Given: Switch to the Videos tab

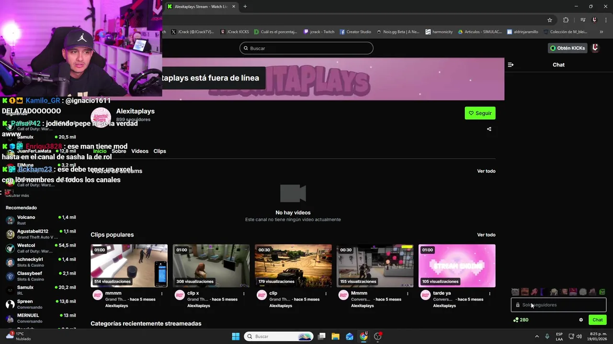Looking at the screenshot, I should [140, 151].
